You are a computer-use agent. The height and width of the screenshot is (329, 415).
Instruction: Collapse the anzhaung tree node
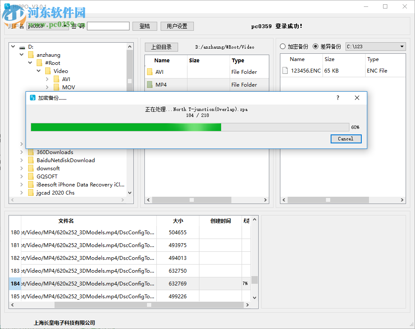pyautogui.click(x=21, y=55)
